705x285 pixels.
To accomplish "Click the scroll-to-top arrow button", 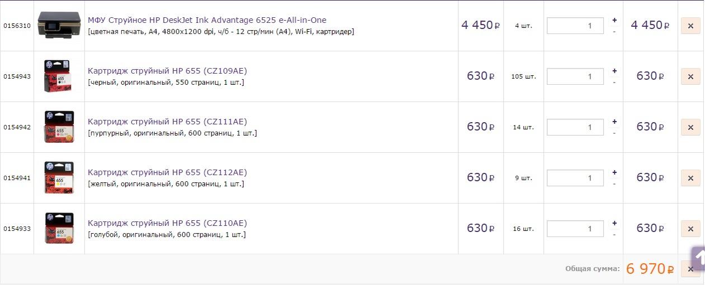I will click(x=698, y=258).
